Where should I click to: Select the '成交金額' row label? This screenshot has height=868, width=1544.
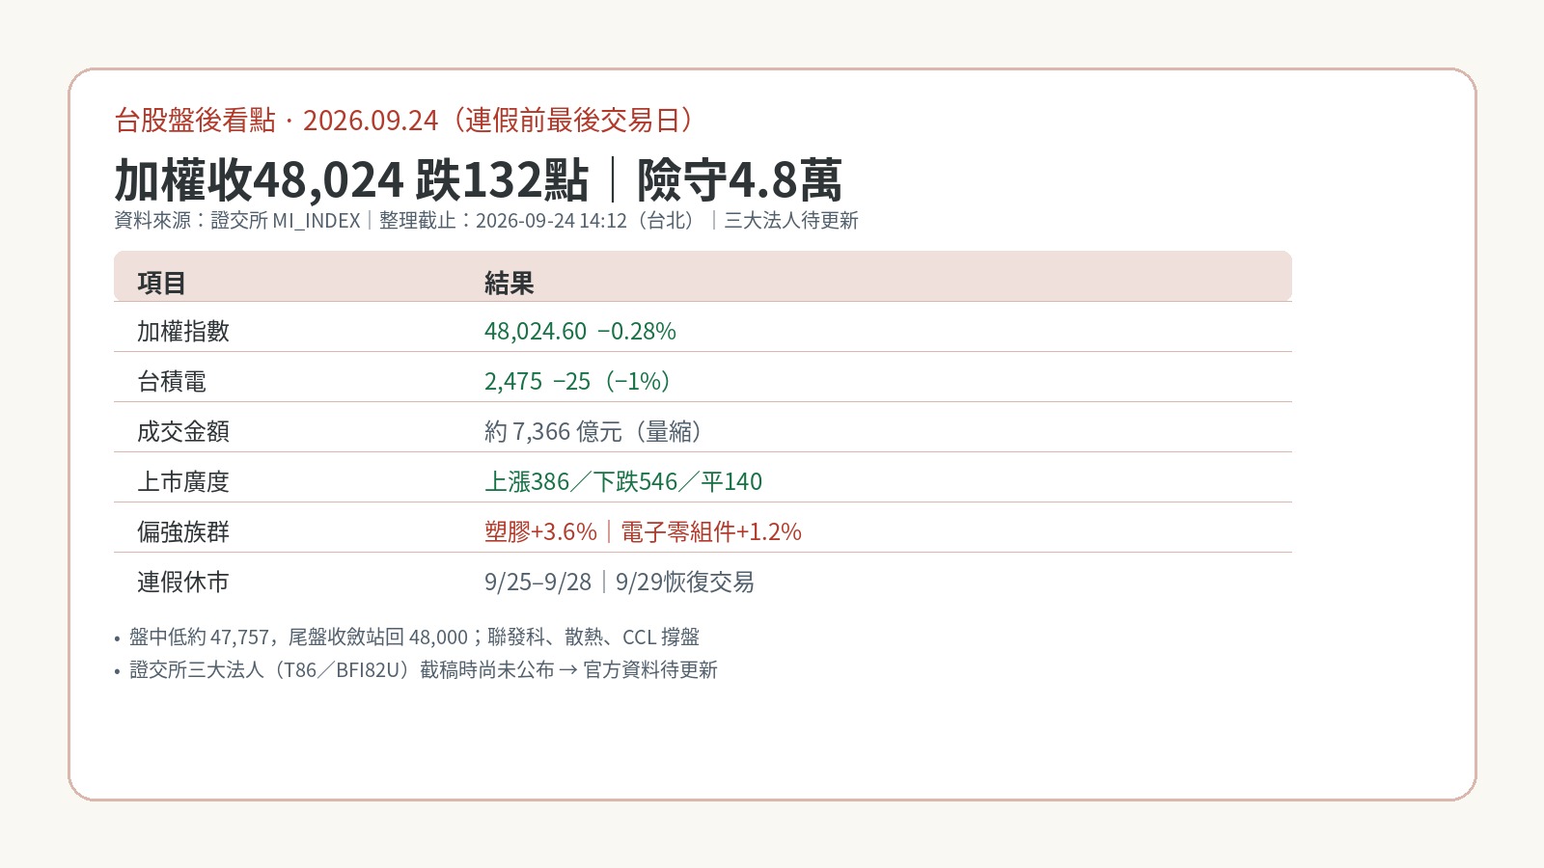[x=183, y=431]
